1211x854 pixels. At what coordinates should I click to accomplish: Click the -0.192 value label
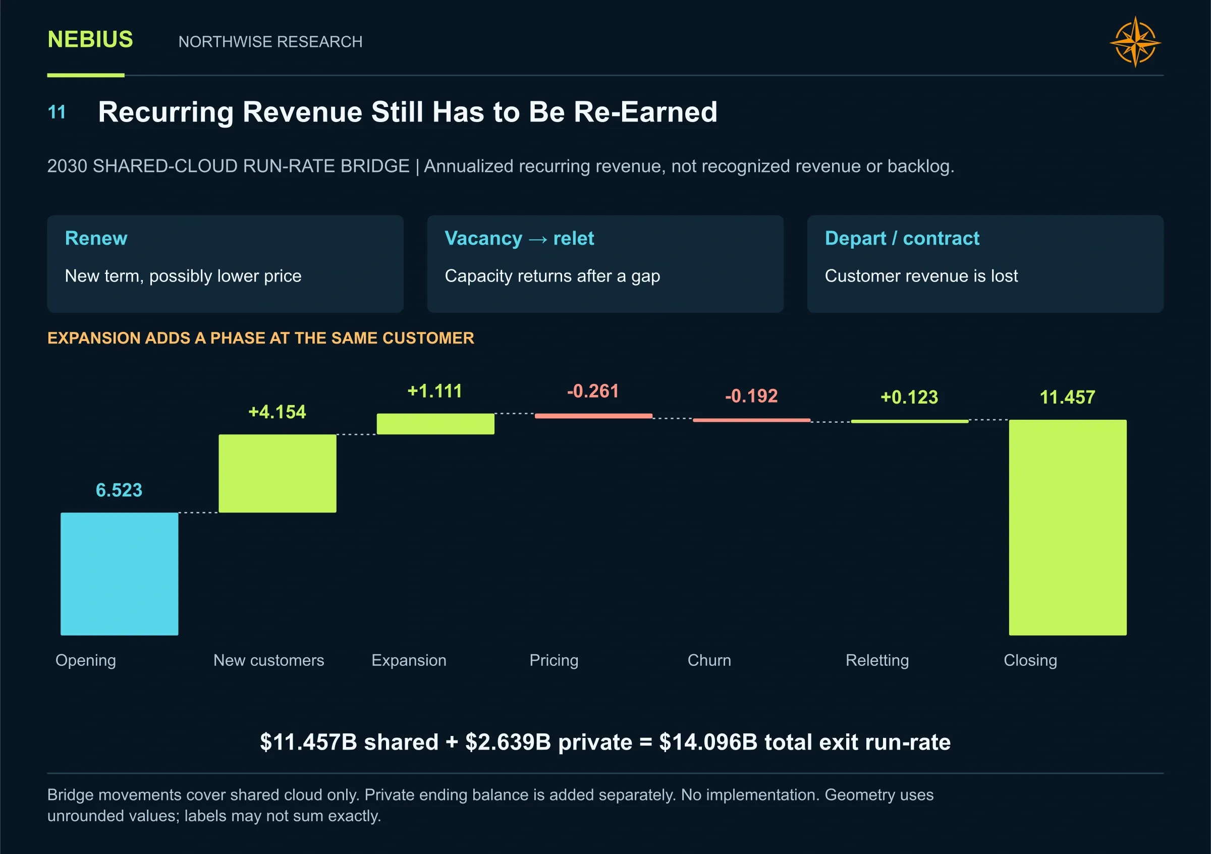(x=751, y=396)
